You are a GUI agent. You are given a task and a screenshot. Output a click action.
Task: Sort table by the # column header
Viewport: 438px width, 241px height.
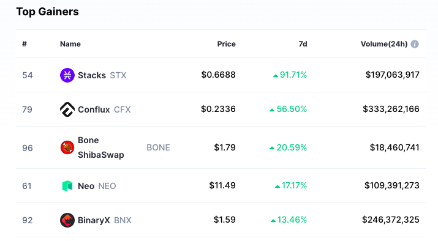coord(25,44)
